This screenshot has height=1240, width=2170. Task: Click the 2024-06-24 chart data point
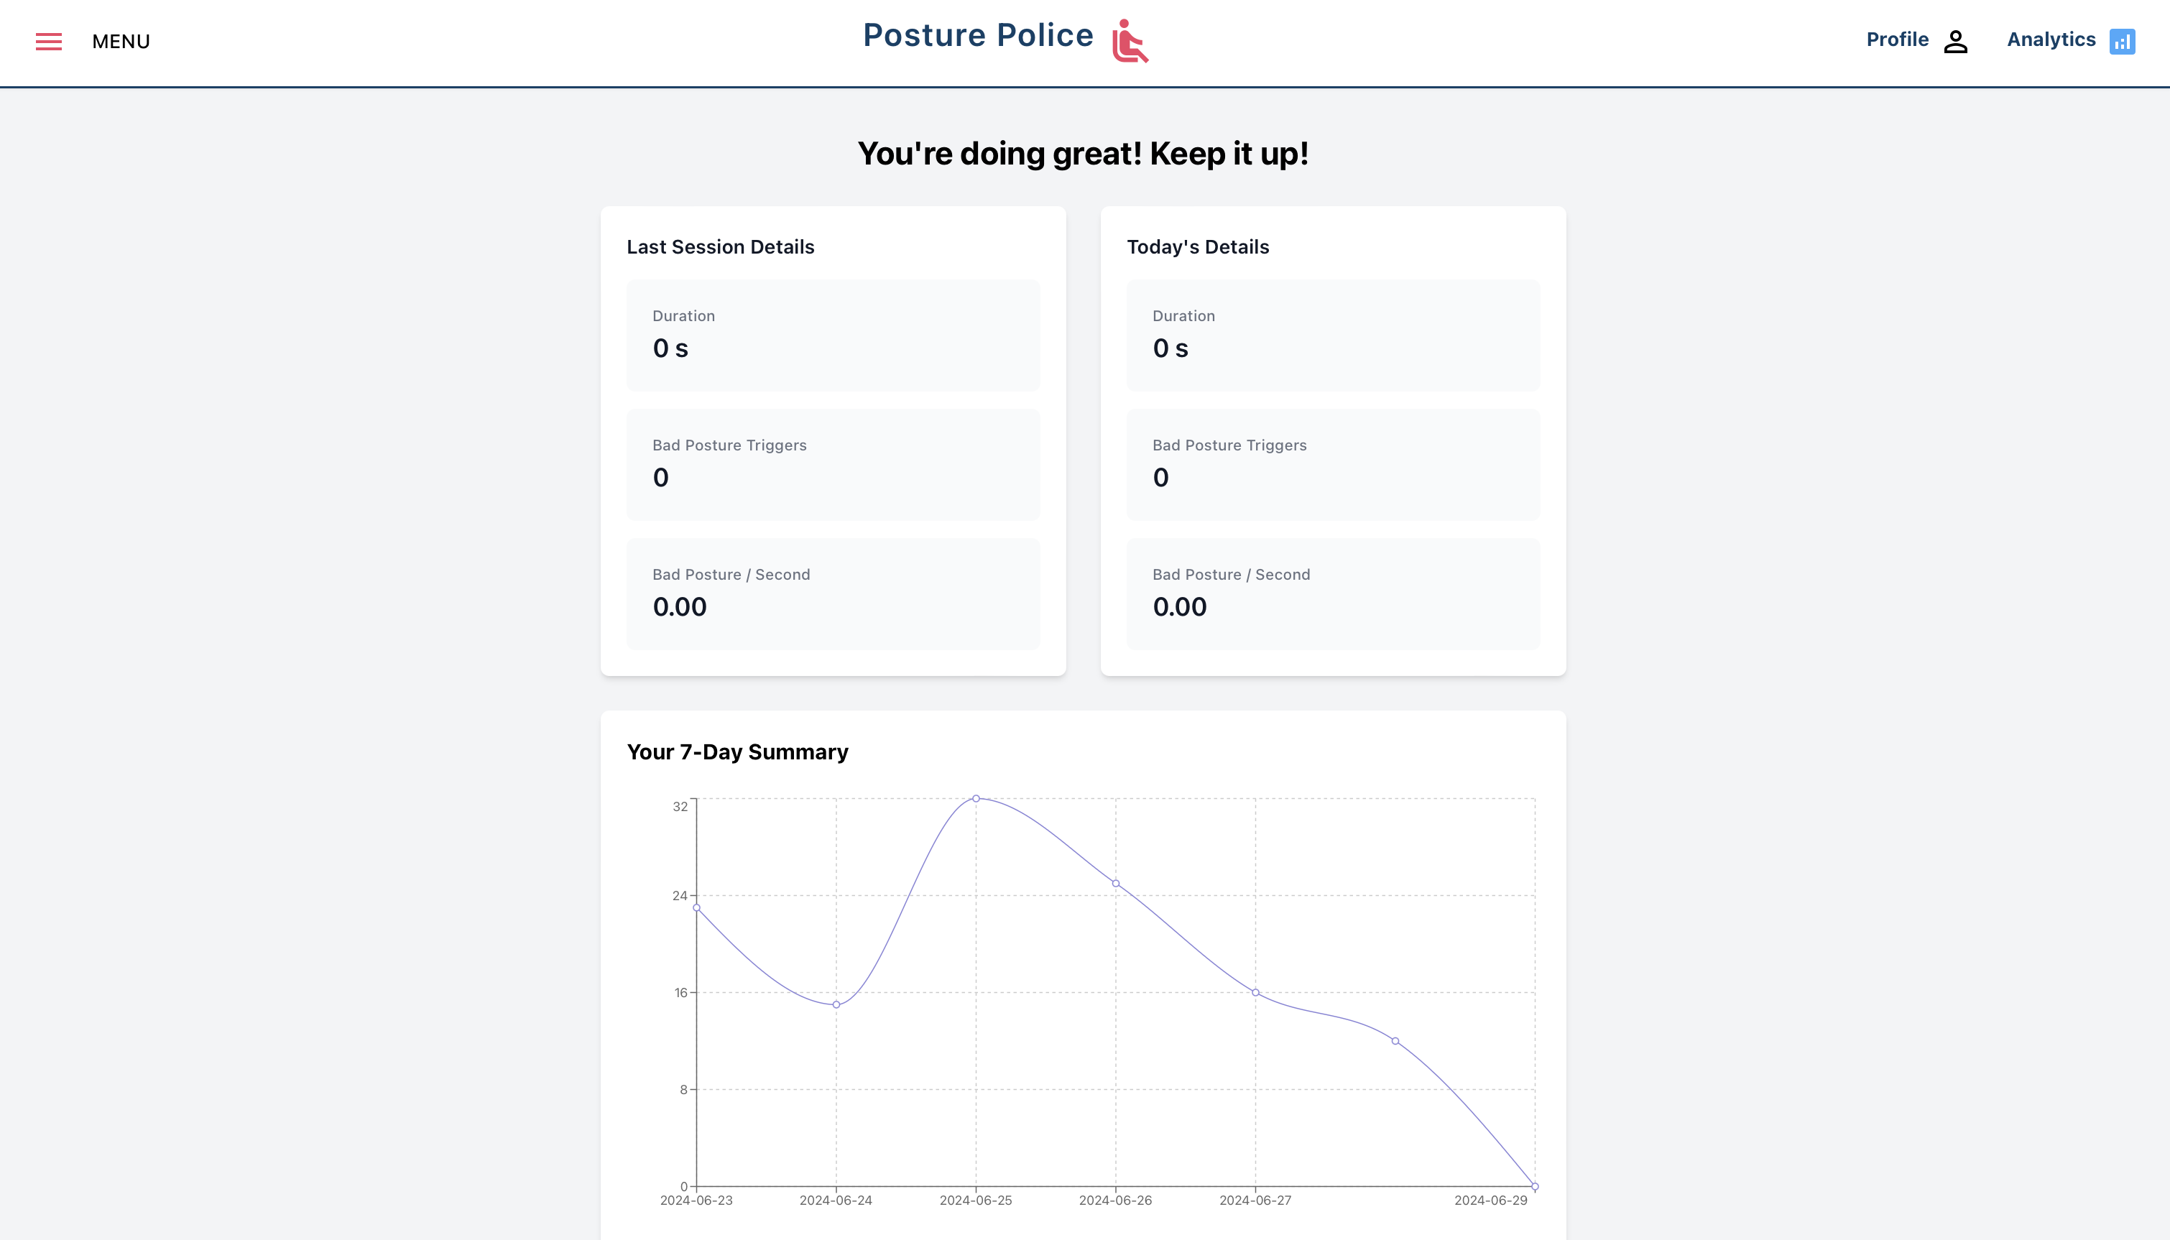click(x=836, y=1005)
